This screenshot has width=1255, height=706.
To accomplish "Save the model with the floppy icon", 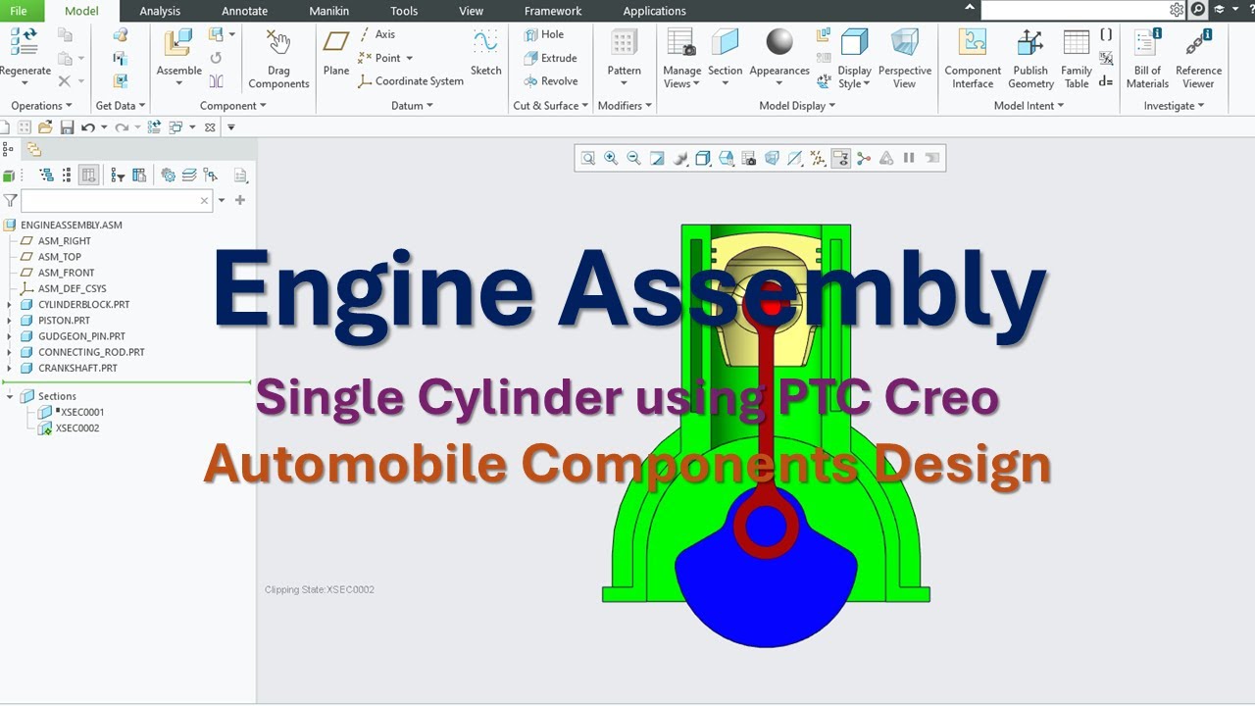I will coord(67,127).
